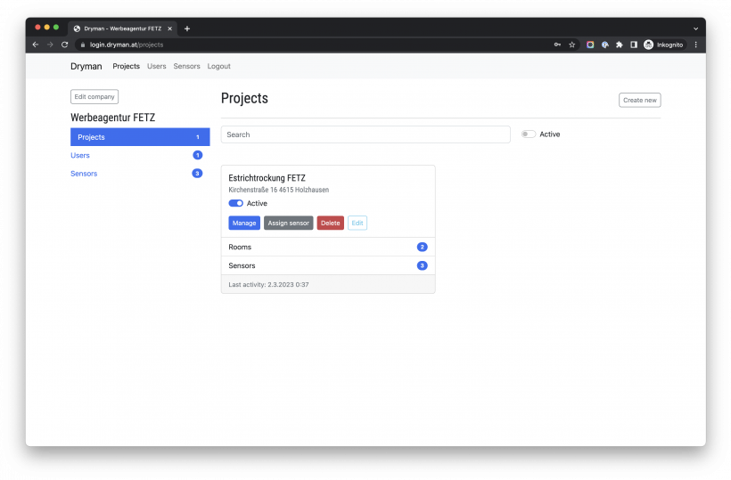
Task: Click the red Delete button
Action: coord(331,223)
